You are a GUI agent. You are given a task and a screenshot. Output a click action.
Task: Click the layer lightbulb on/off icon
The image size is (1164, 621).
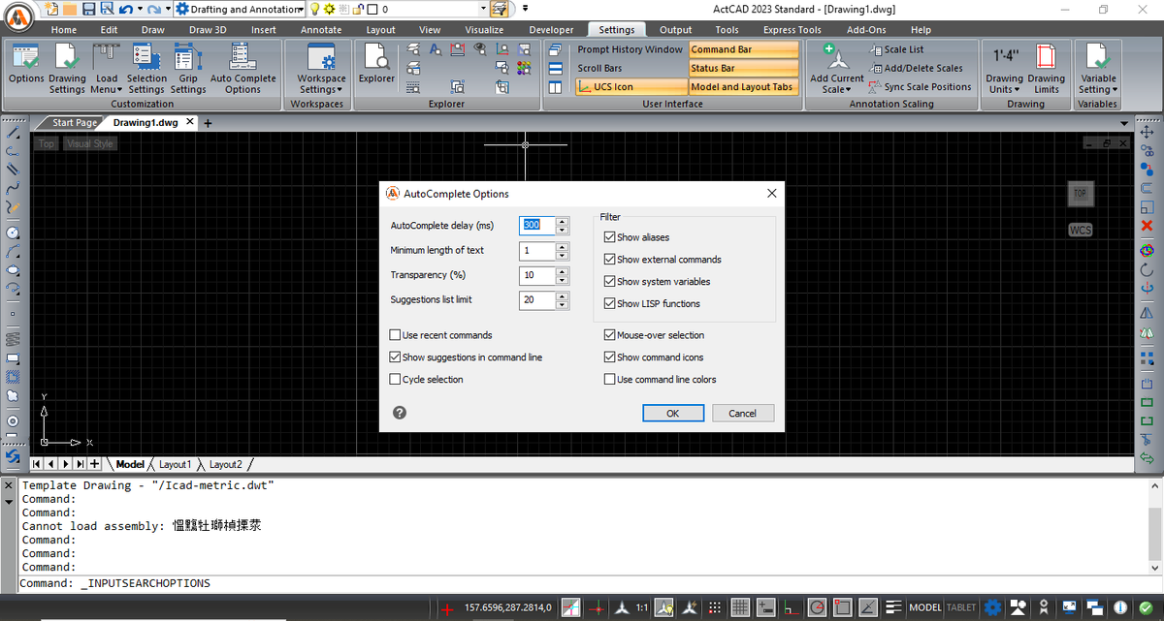click(314, 9)
